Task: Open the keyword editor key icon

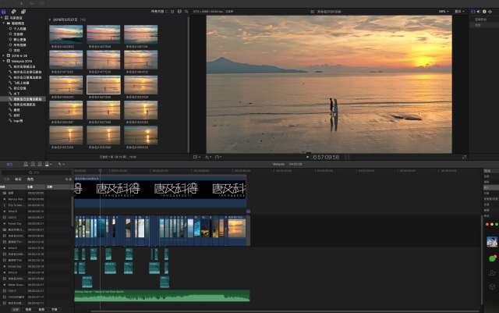Action: pos(33,4)
